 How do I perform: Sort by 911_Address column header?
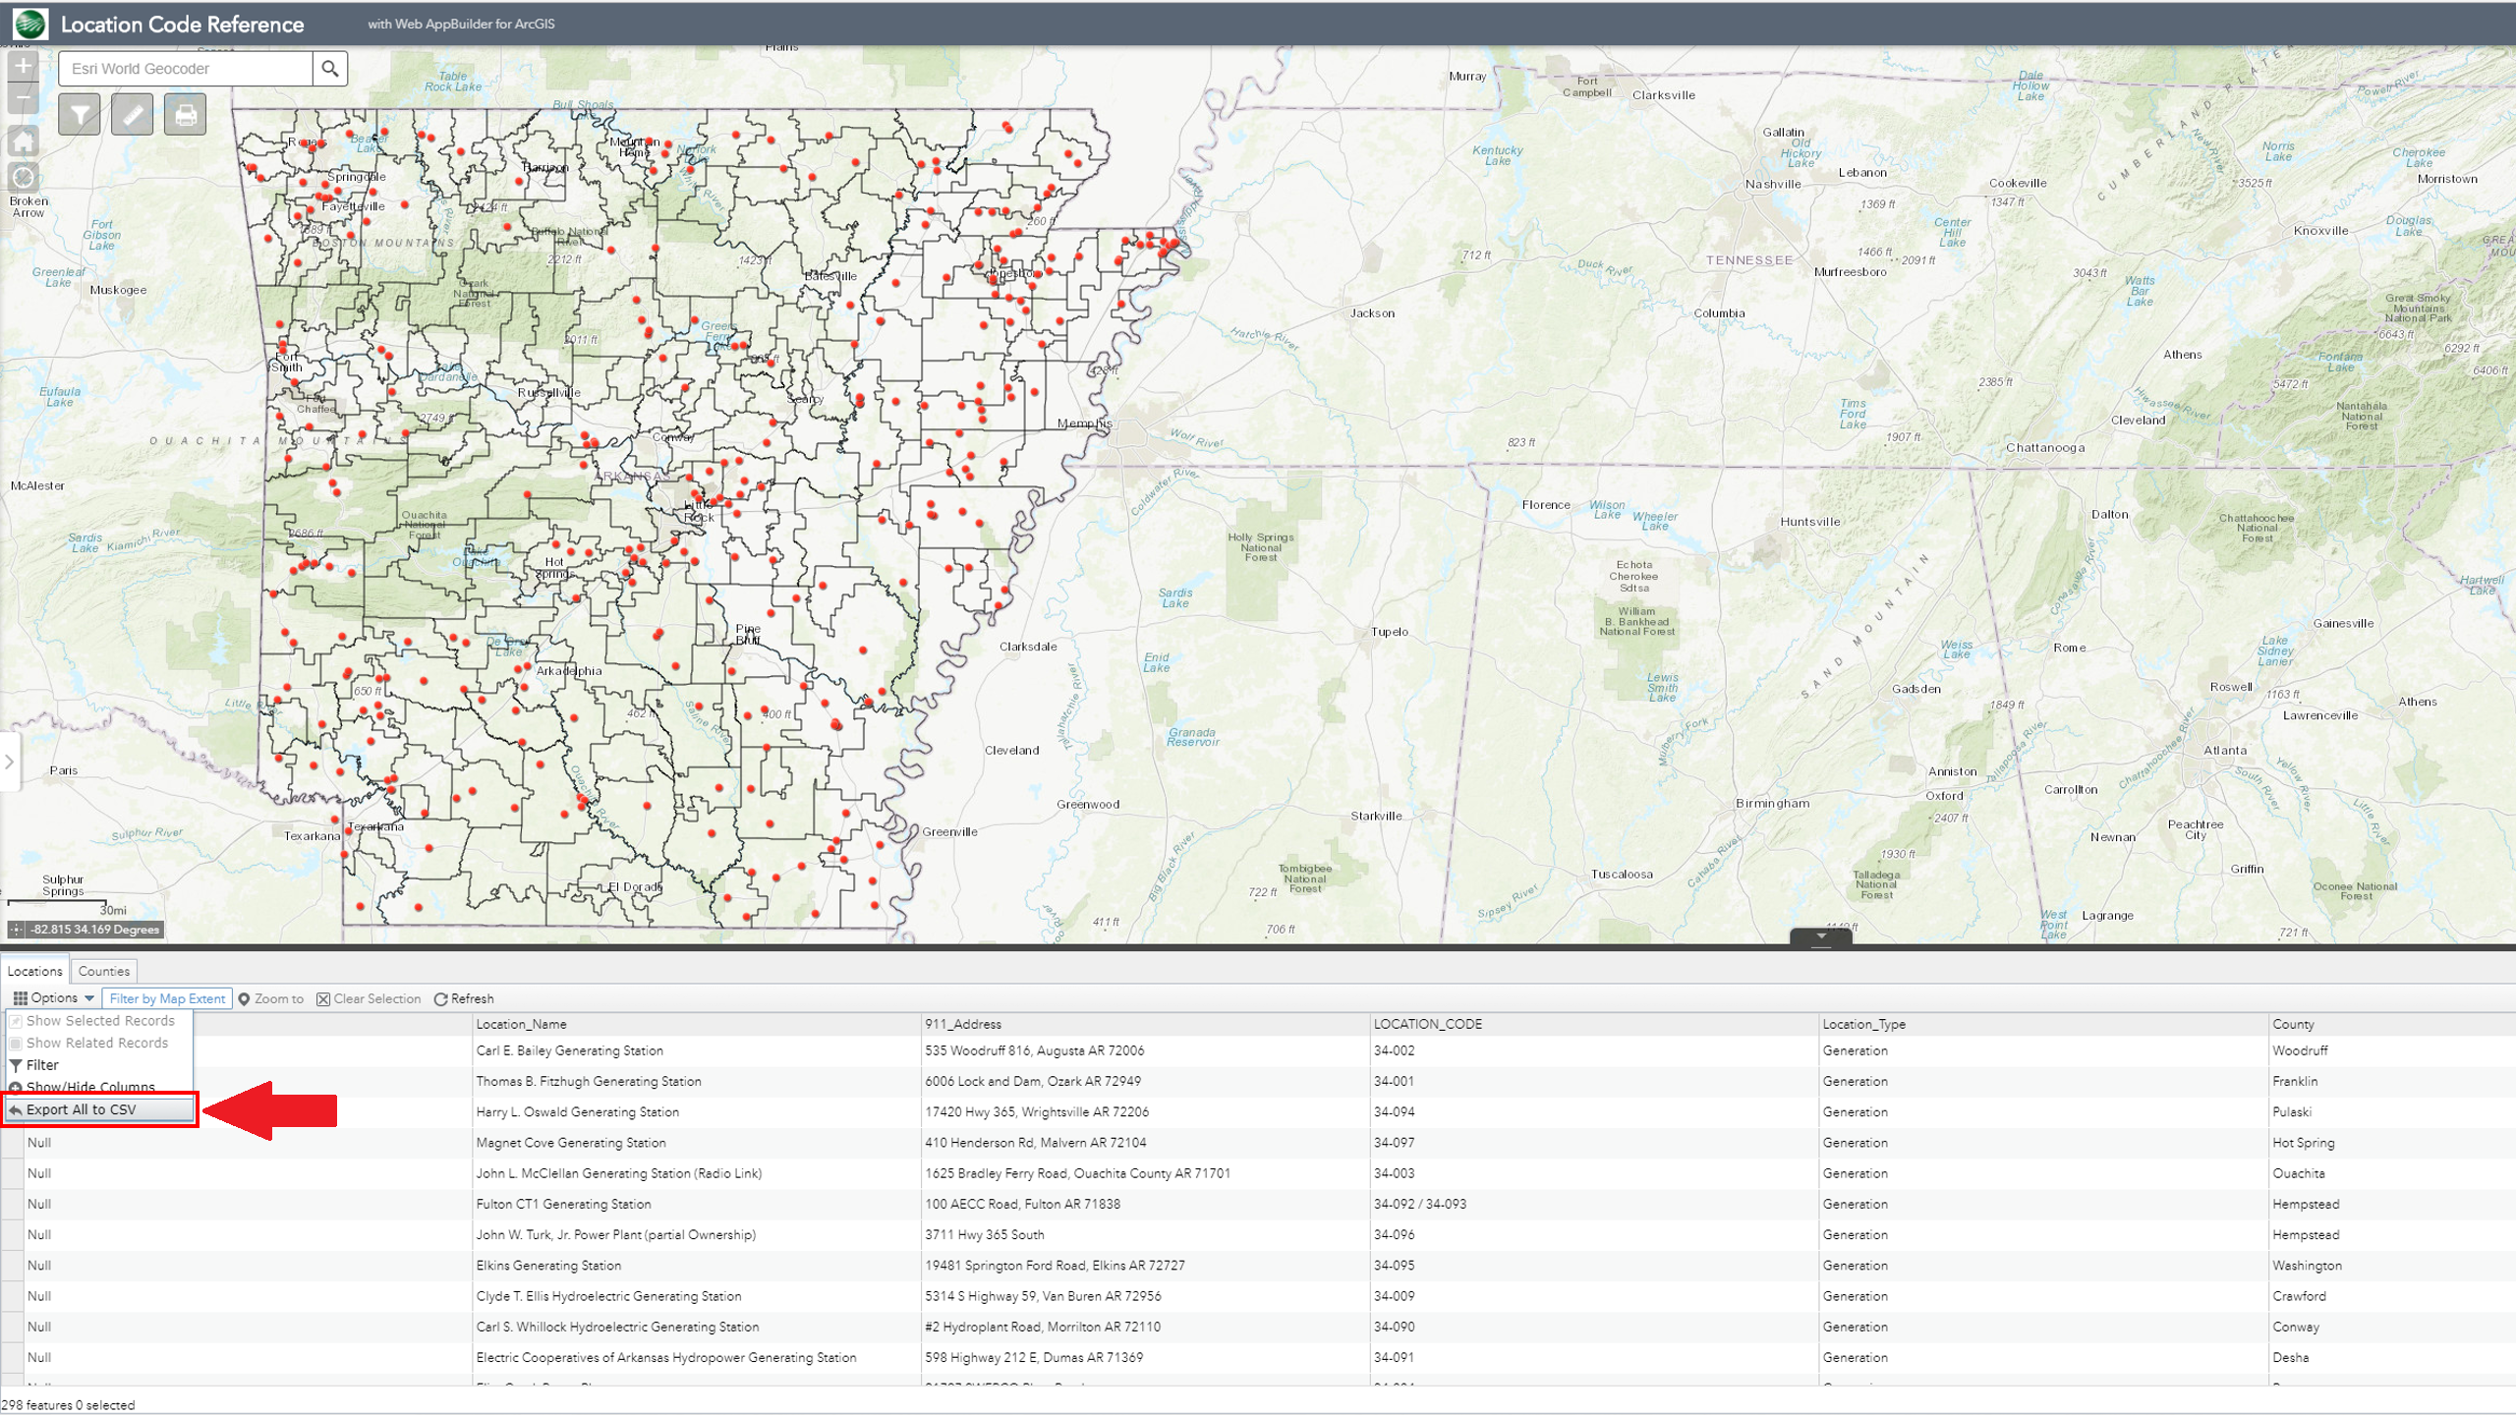coord(1145,1024)
